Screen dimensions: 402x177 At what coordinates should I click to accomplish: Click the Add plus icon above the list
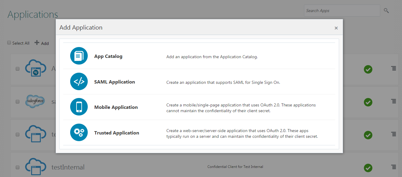[37, 43]
